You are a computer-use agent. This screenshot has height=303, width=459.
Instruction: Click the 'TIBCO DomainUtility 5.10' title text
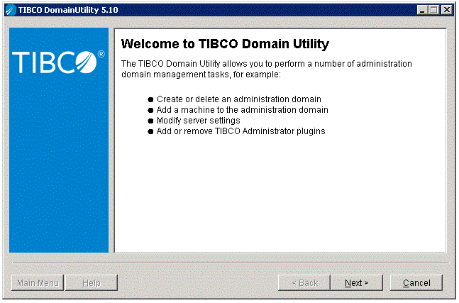tap(68, 10)
